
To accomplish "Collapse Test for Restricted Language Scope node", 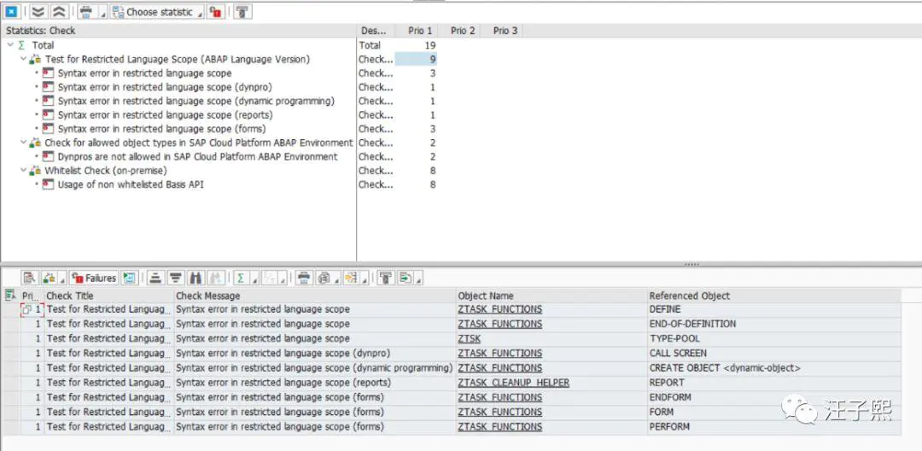I will coord(24,59).
